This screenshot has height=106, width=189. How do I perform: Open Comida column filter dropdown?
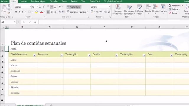click(117, 55)
